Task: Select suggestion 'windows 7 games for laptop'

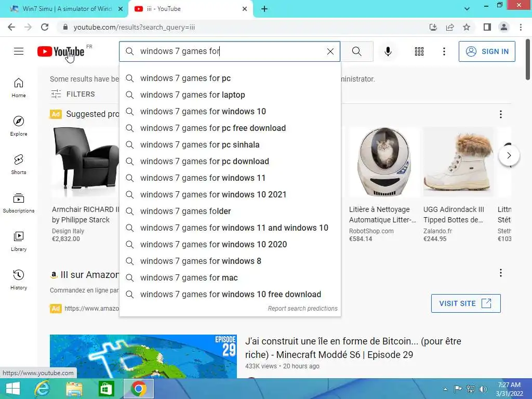Action: click(230, 95)
